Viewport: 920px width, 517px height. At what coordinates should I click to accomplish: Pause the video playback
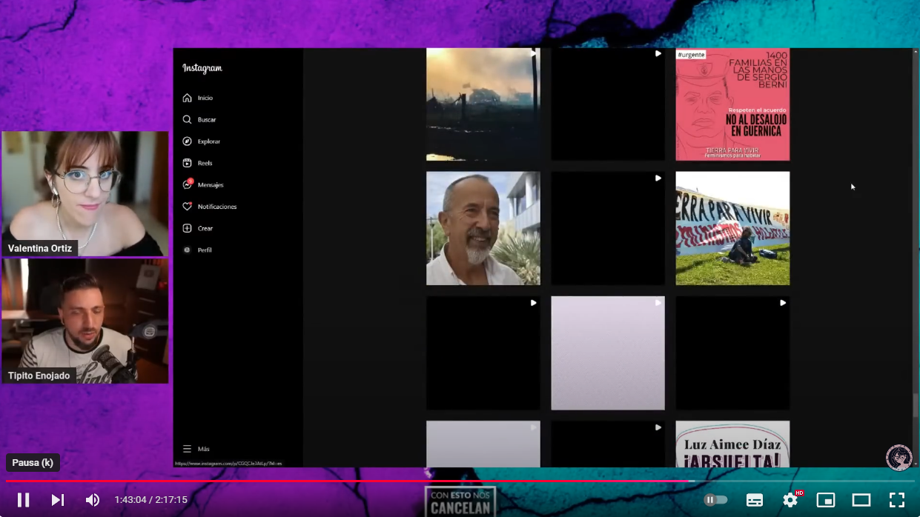point(23,500)
